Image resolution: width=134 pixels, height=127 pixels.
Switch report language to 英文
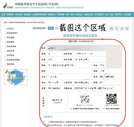click(x=57, y=28)
